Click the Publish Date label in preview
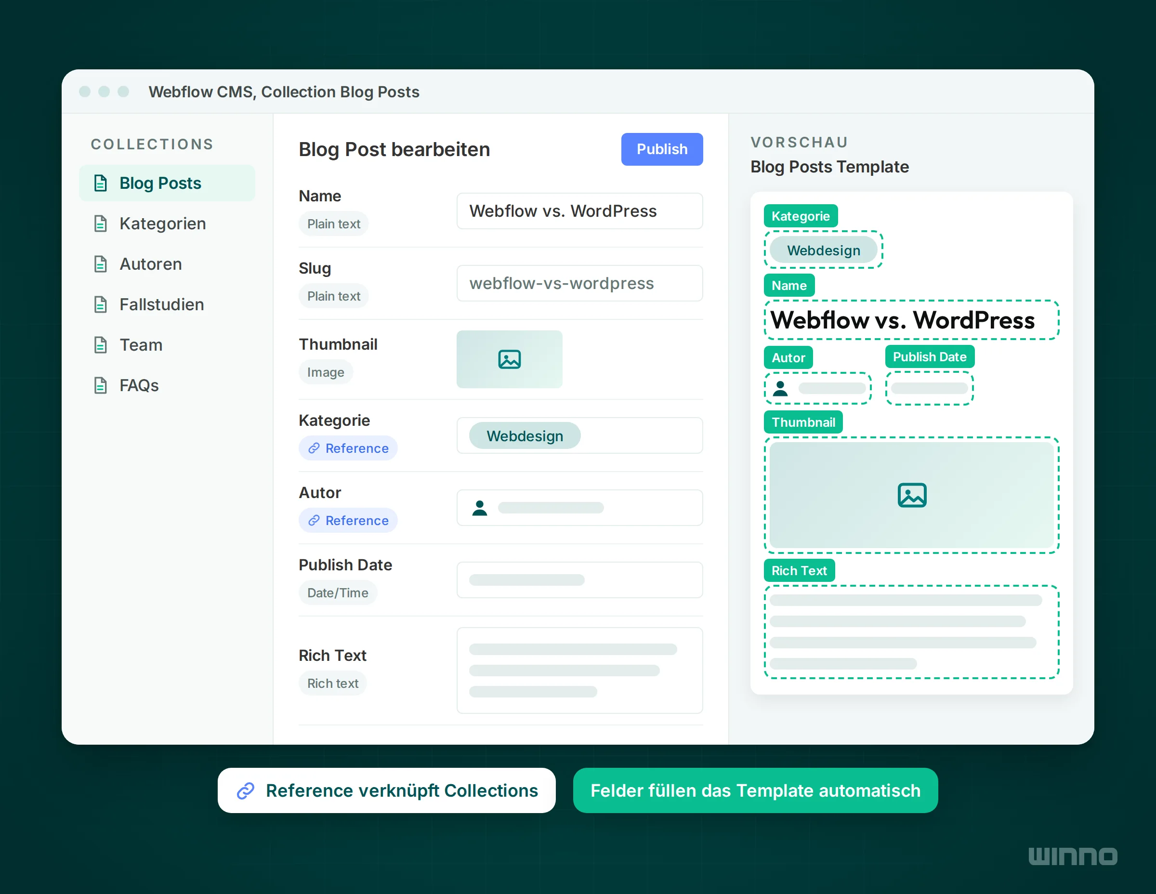The height and width of the screenshot is (894, 1156). pyautogui.click(x=930, y=357)
